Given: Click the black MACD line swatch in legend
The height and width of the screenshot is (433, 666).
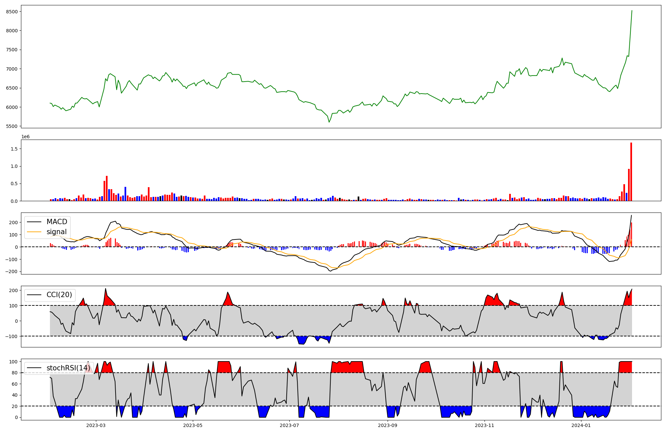Looking at the screenshot, I should pos(34,222).
